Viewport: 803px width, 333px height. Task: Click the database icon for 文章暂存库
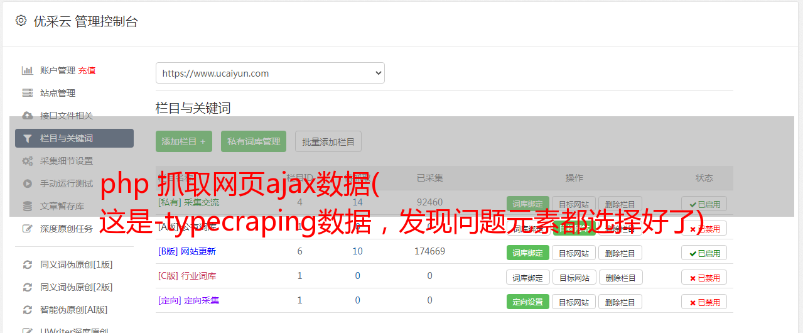coord(27,206)
